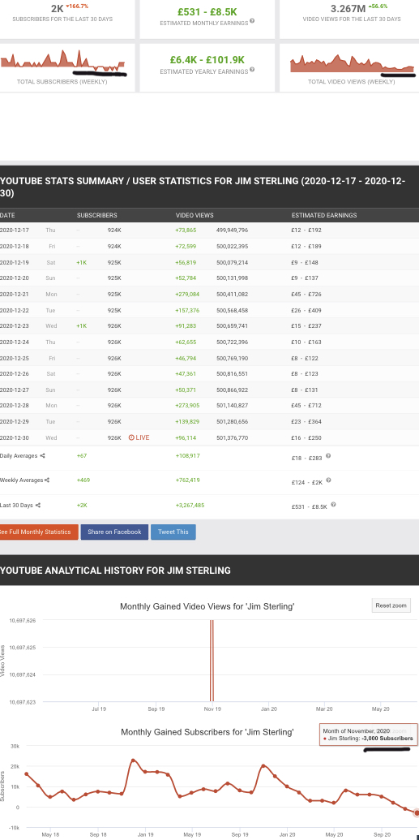Click the ESTIMATED EARNINGS column header

(324, 215)
